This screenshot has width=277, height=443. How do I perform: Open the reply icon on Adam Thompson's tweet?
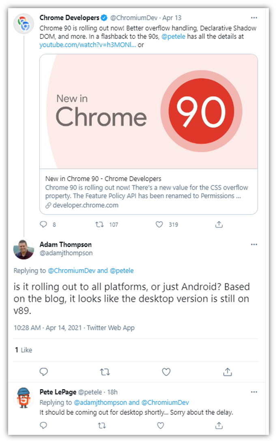[x=44, y=372]
